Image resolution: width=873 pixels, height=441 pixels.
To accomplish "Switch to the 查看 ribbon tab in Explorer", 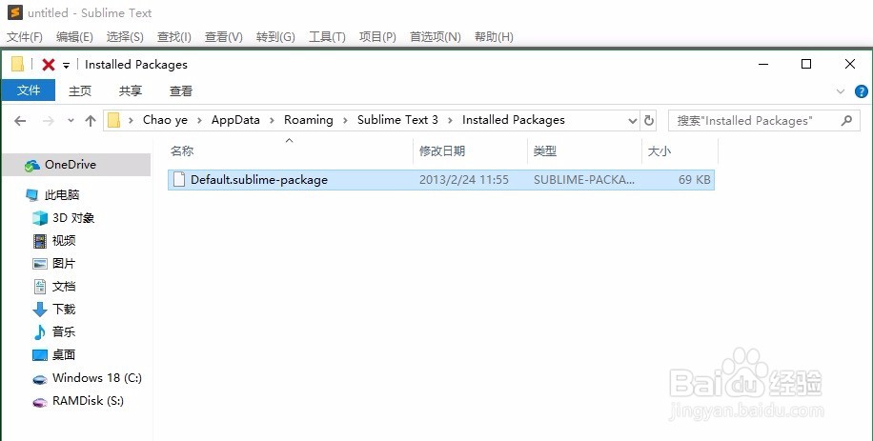I will pos(181,90).
